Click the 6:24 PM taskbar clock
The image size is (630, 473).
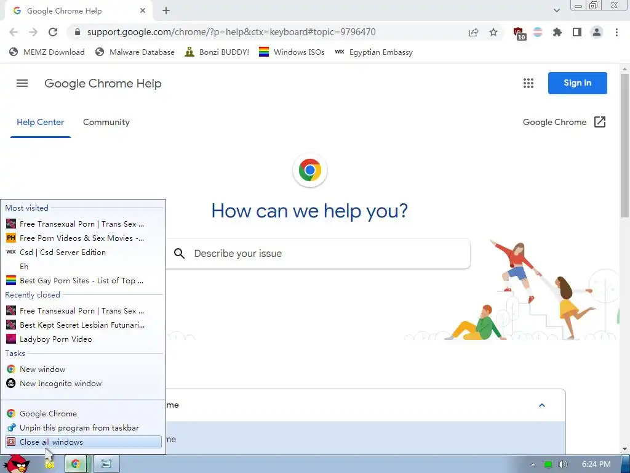point(596,464)
